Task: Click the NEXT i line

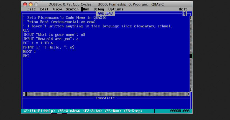Action: coord(29,51)
